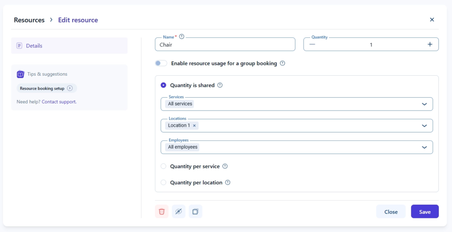The width and height of the screenshot is (452, 232).
Task: Click the hide resource eye icon
Action: [x=178, y=212]
